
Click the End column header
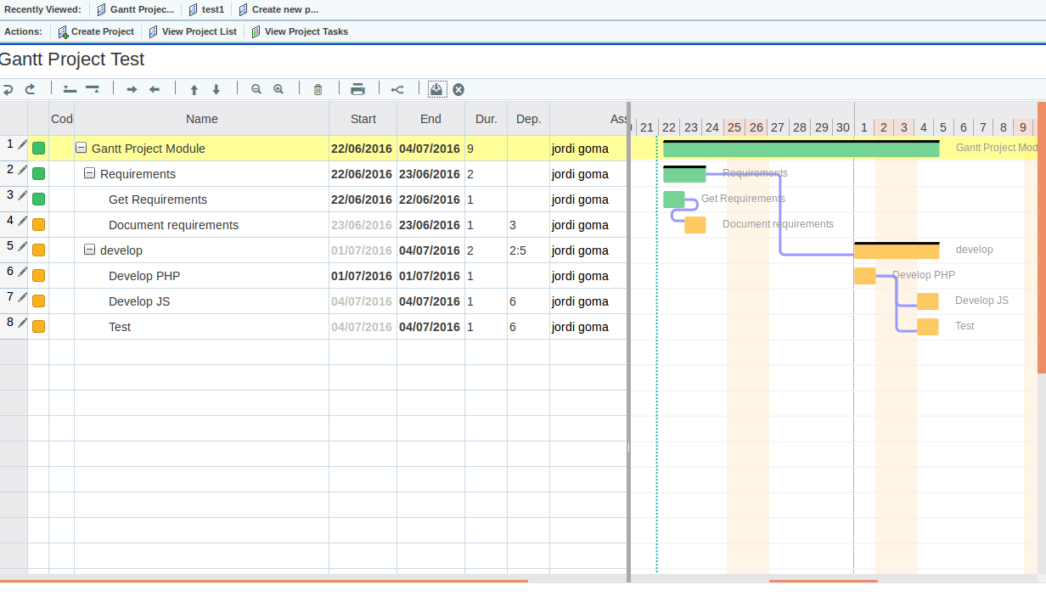point(431,119)
